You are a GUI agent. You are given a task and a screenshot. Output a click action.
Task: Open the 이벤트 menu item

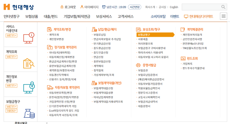click(x=175, y=16)
